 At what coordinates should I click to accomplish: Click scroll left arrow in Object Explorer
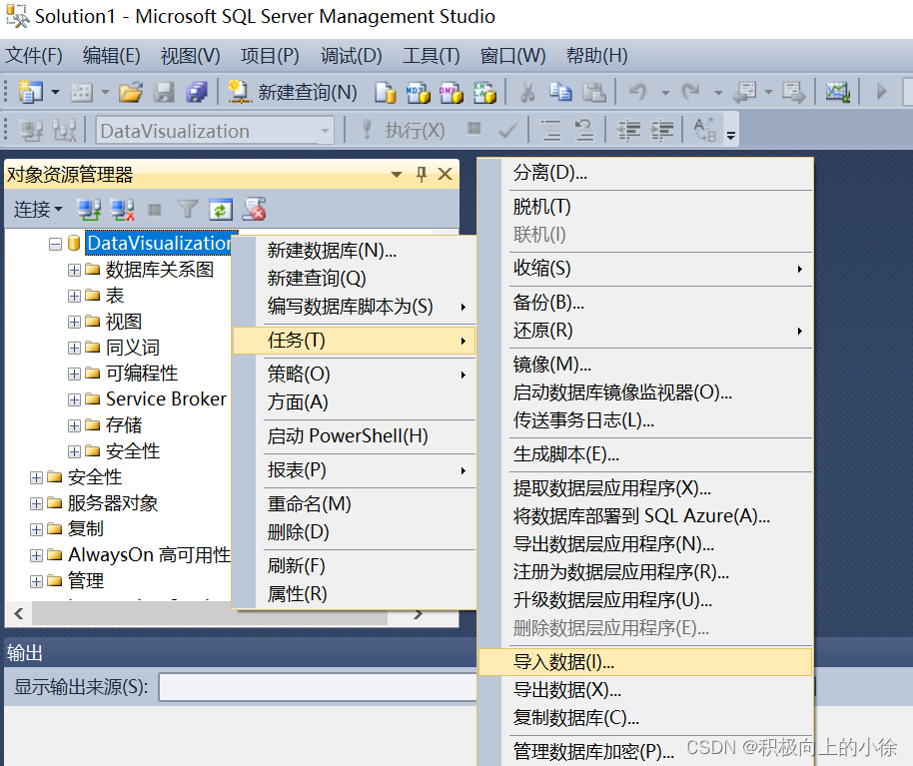[x=19, y=614]
